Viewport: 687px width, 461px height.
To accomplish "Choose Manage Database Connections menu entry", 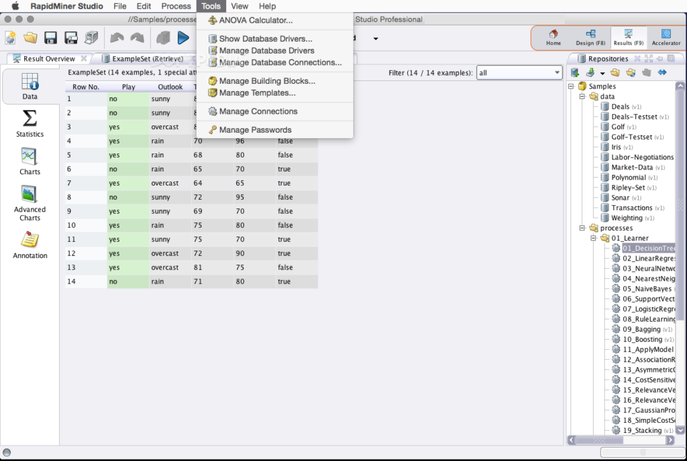I will point(274,62).
